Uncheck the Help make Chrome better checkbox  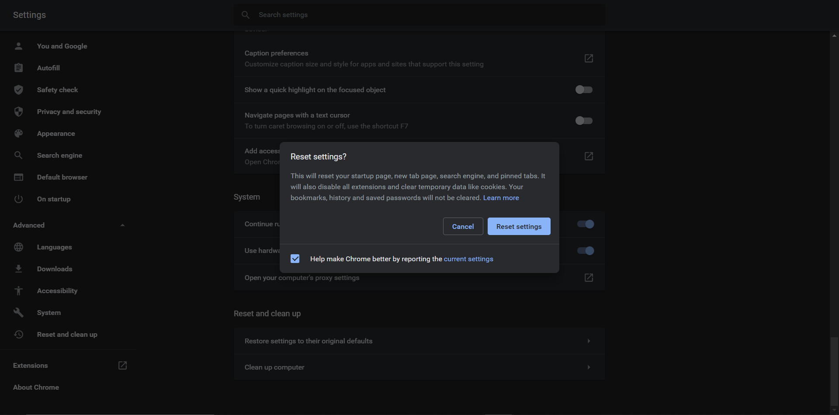tap(295, 259)
